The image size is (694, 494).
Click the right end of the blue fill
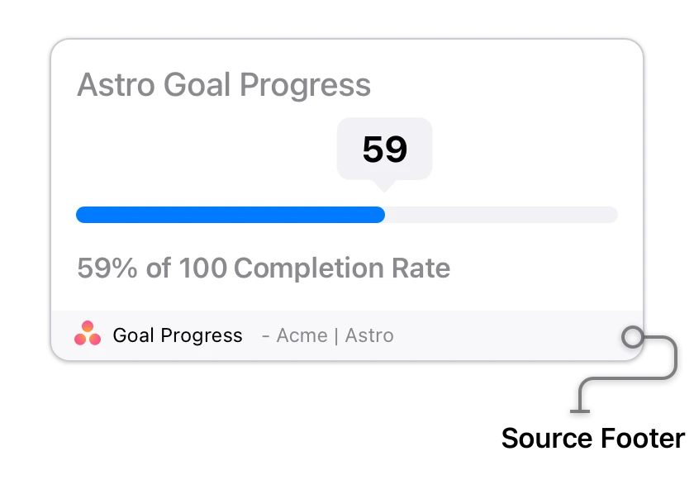click(x=380, y=215)
